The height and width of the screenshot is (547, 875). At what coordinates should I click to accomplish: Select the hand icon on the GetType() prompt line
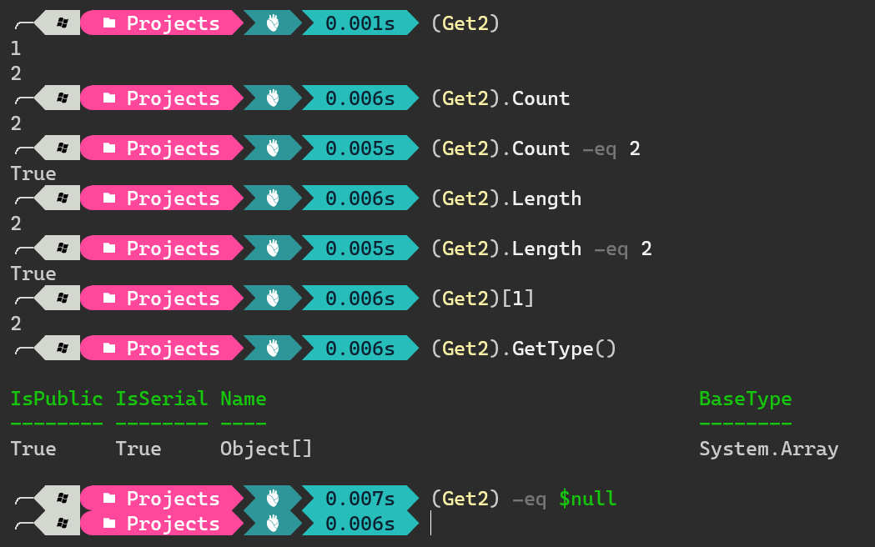click(x=272, y=349)
